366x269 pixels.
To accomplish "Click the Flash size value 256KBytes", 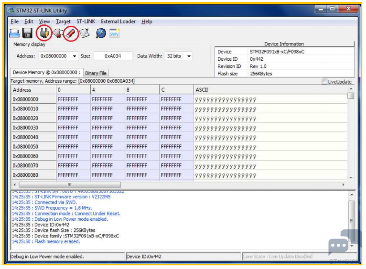I will pyautogui.click(x=261, y=74).
